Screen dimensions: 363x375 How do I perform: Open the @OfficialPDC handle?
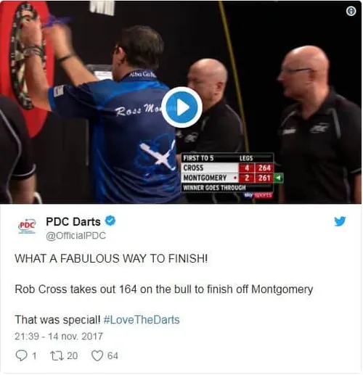click(76, 236)
